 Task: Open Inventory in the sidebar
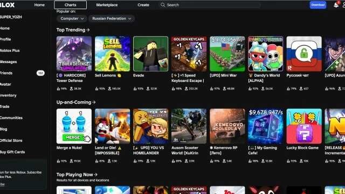point(8,95)
